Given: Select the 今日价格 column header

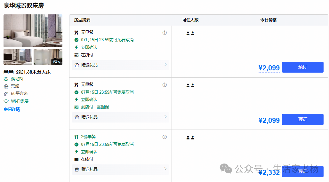Looking at the screenshot, I should 269,20.
